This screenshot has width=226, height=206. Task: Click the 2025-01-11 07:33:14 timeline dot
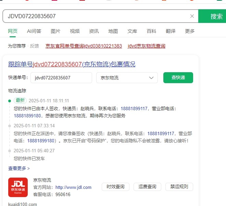click(10, 126)
